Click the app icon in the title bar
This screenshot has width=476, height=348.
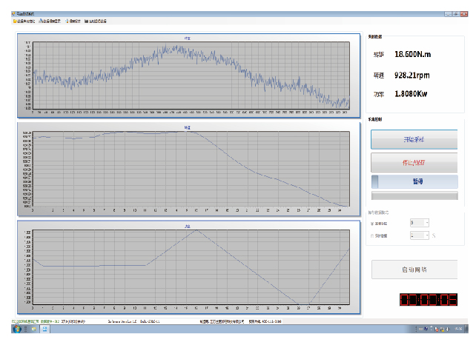[13, 13]
